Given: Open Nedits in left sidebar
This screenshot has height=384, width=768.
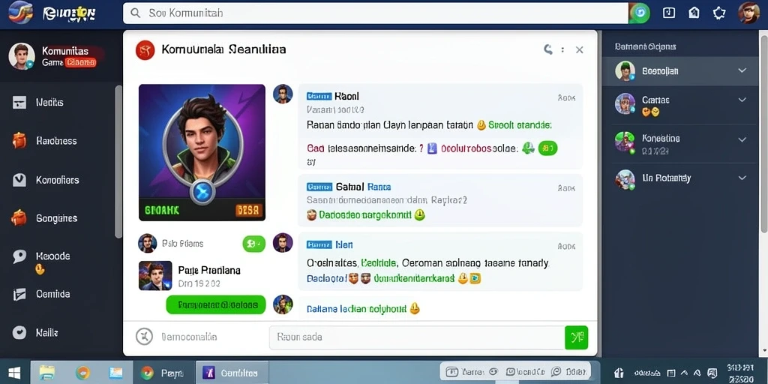Looking at the screenshot, I should coord(49,102).
